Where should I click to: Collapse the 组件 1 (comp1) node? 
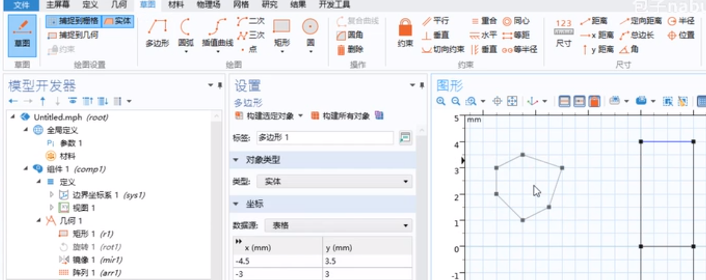[x=26, y=169]
